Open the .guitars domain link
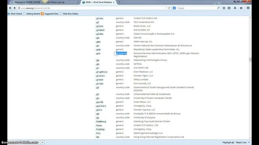Screen dimensions: 259x145 (x=101, y=106)
